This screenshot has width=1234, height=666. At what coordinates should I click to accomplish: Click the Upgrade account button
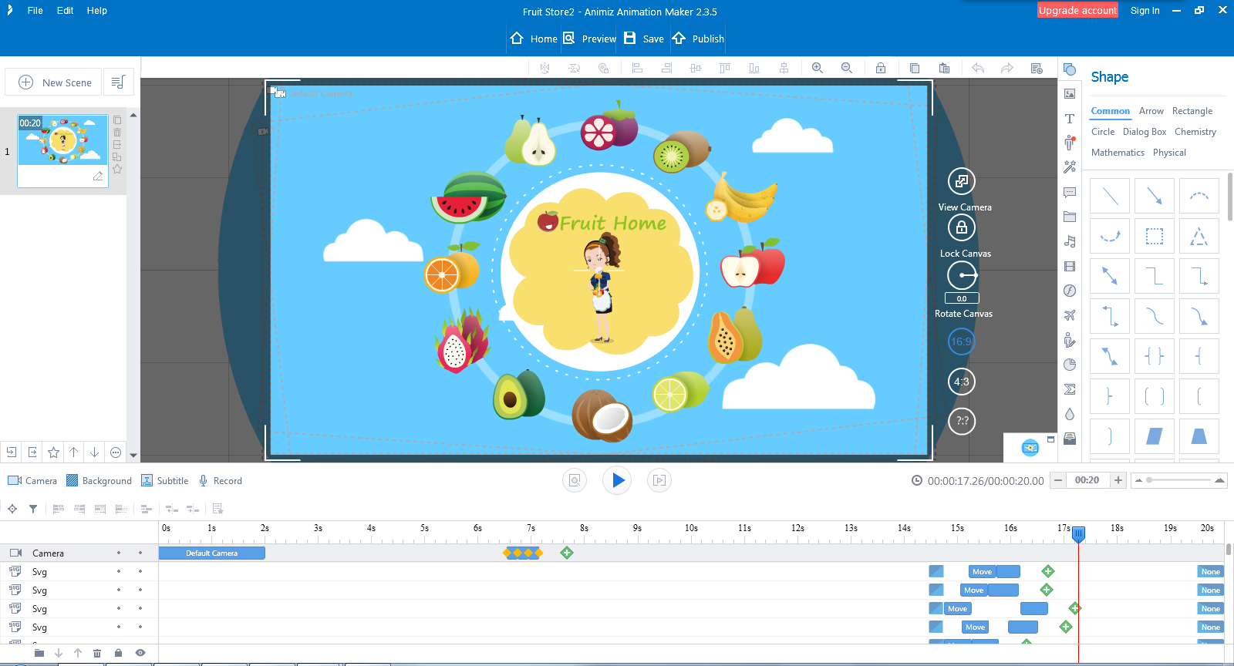pos(1077,10)
